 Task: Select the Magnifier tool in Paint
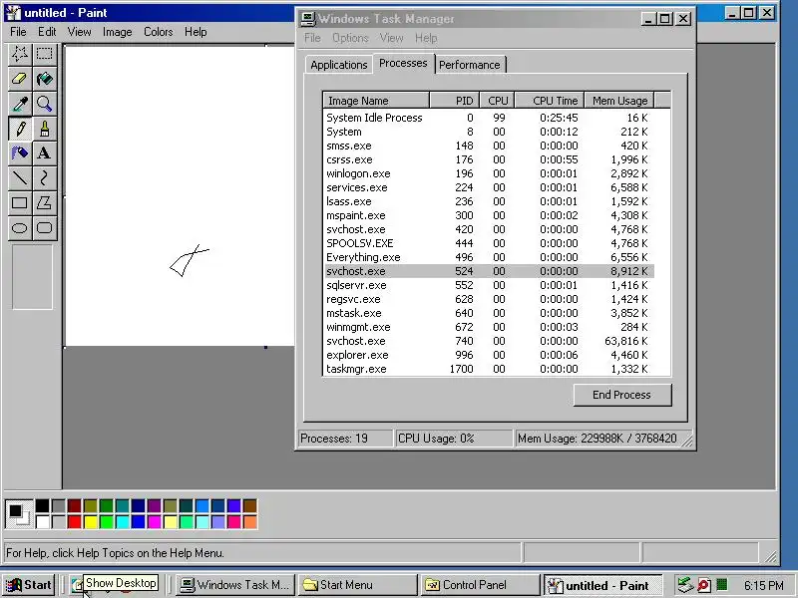coord(44,104)
